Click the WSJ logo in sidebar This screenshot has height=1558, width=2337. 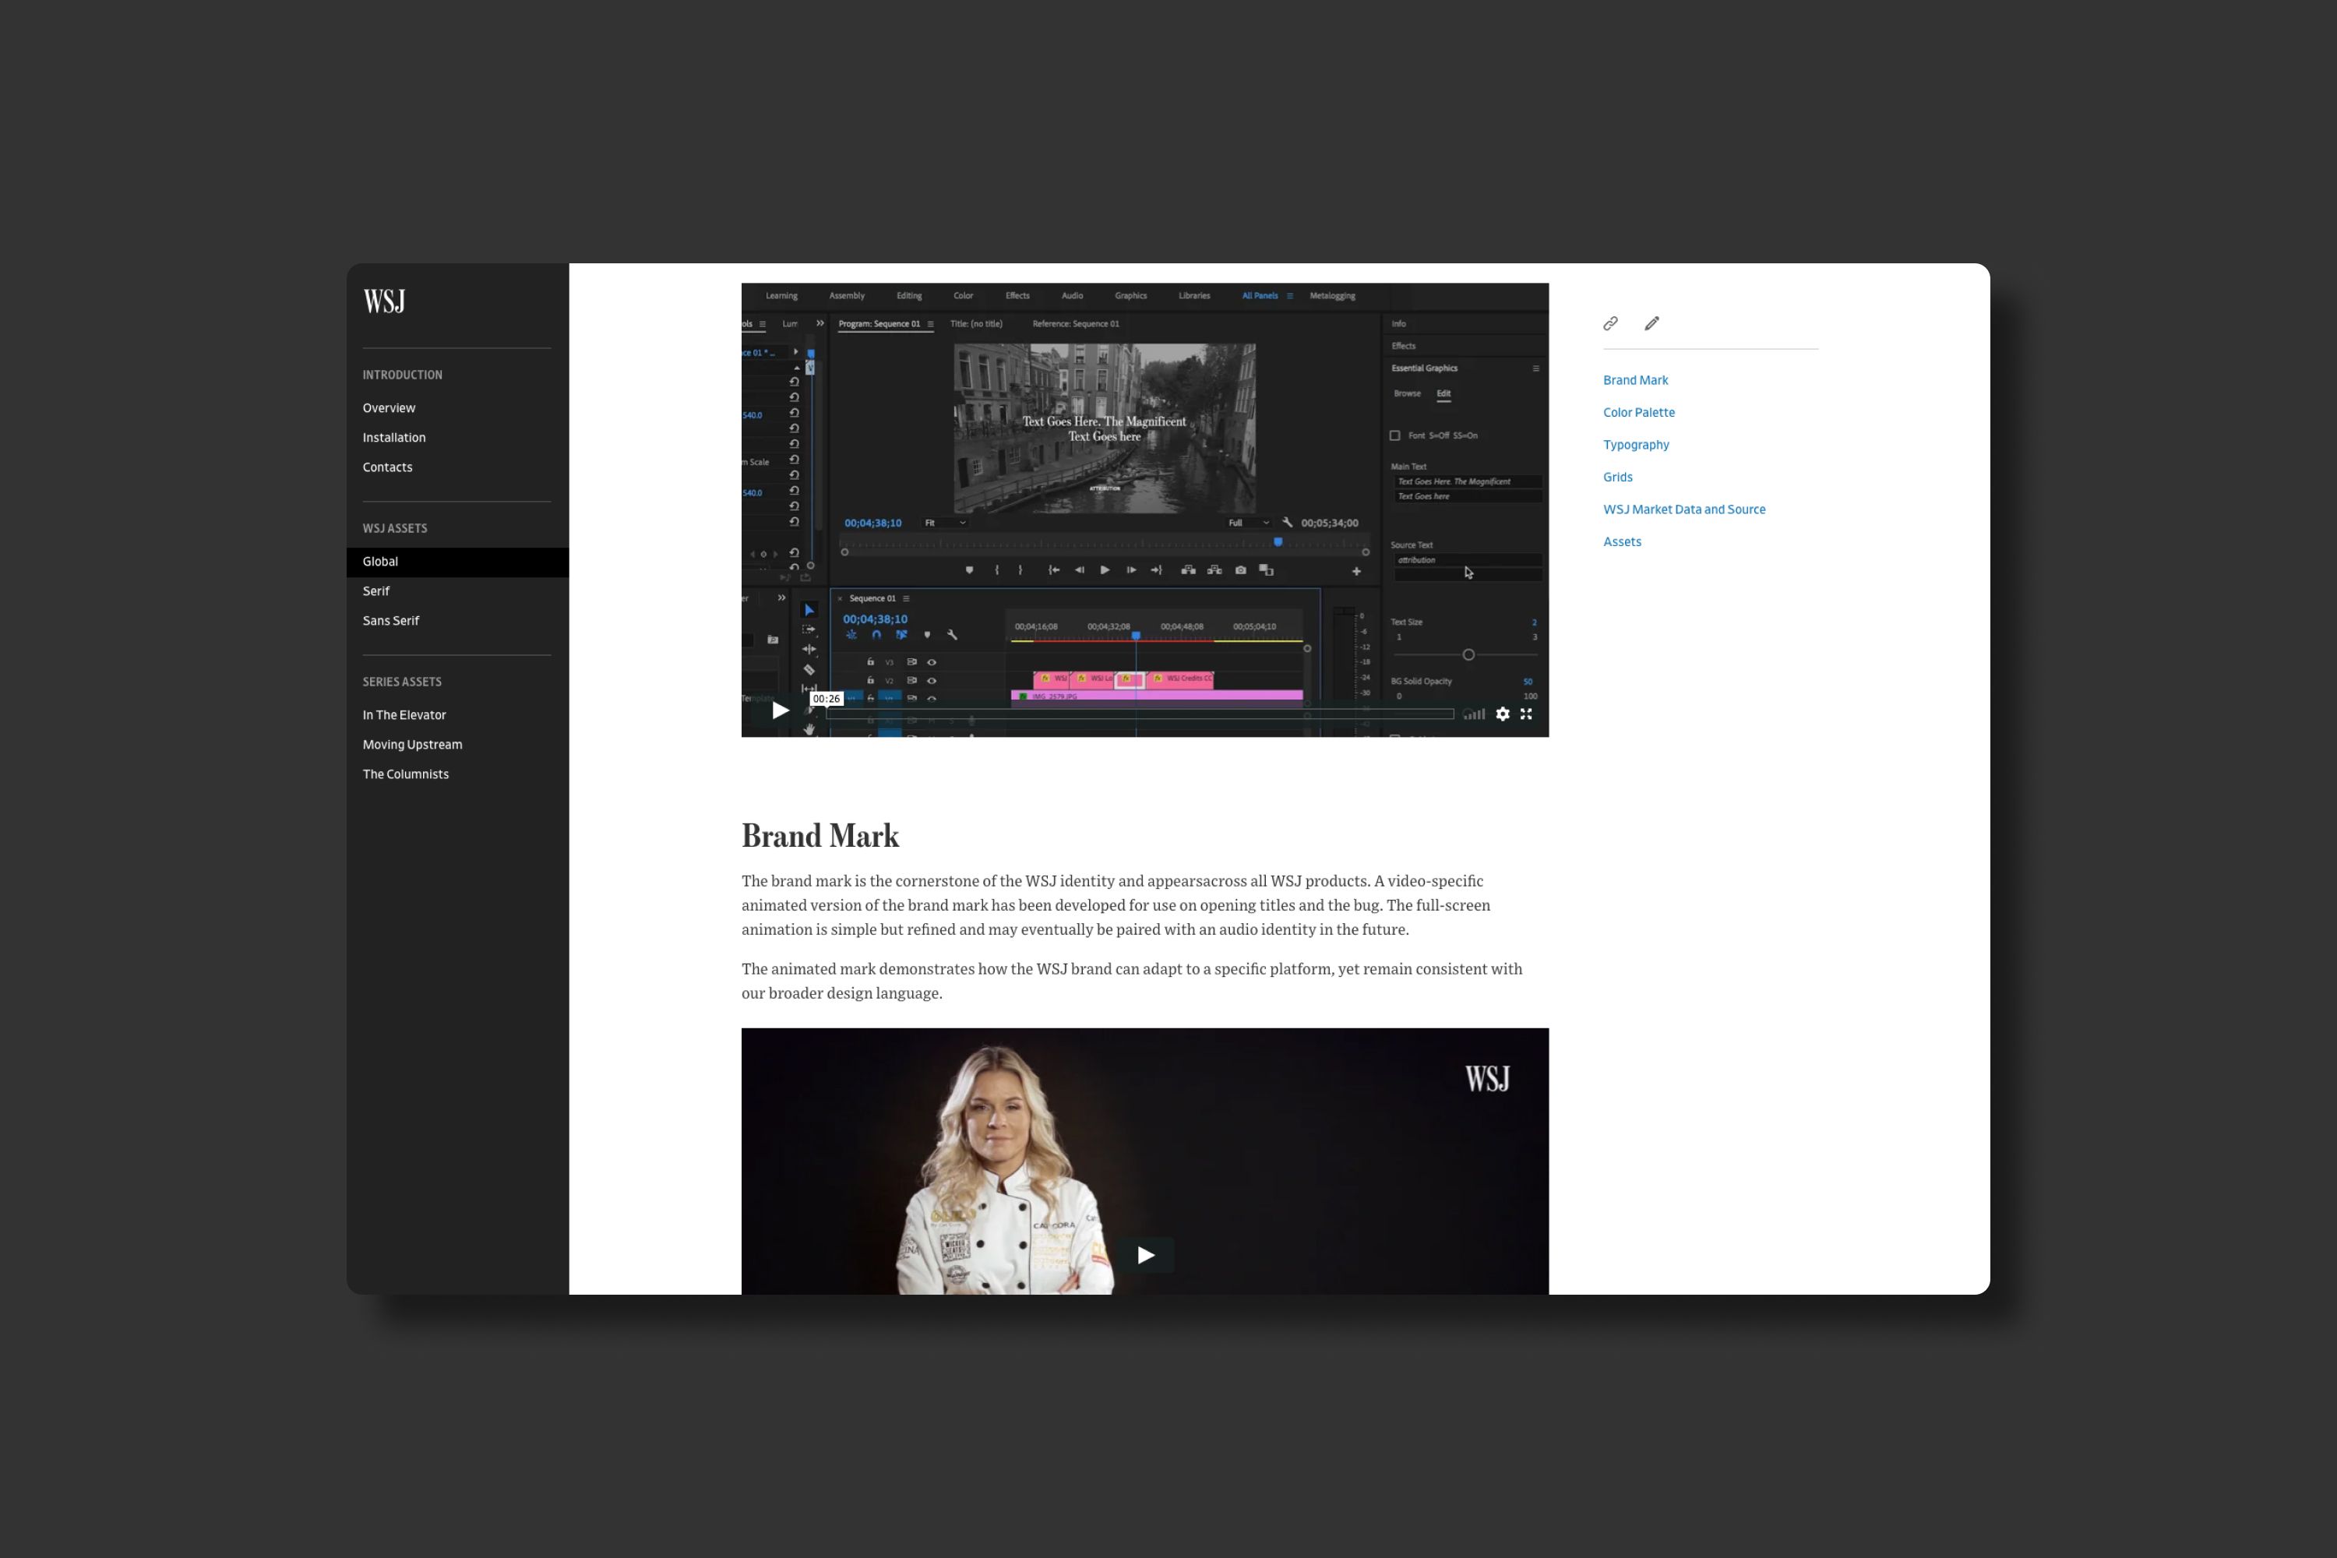[x=383, y=301]
